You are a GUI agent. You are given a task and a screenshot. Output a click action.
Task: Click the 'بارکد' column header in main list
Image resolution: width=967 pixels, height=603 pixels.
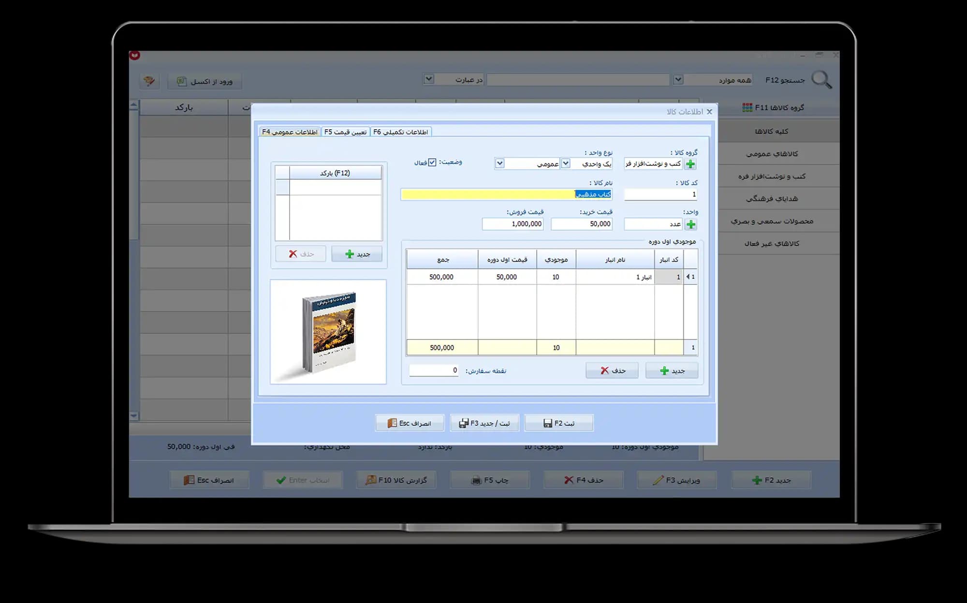click(184, 107)
